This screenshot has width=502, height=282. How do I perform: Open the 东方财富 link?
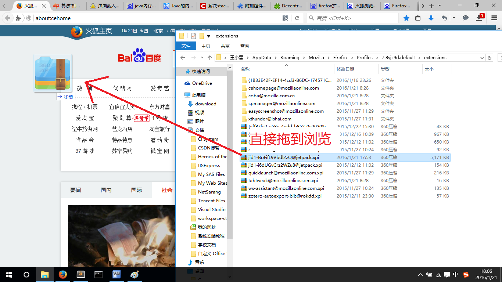[x=160, y=107]
